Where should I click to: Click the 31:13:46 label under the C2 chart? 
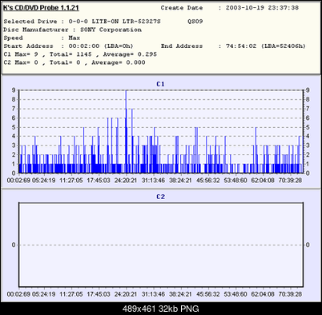(153, 294)
